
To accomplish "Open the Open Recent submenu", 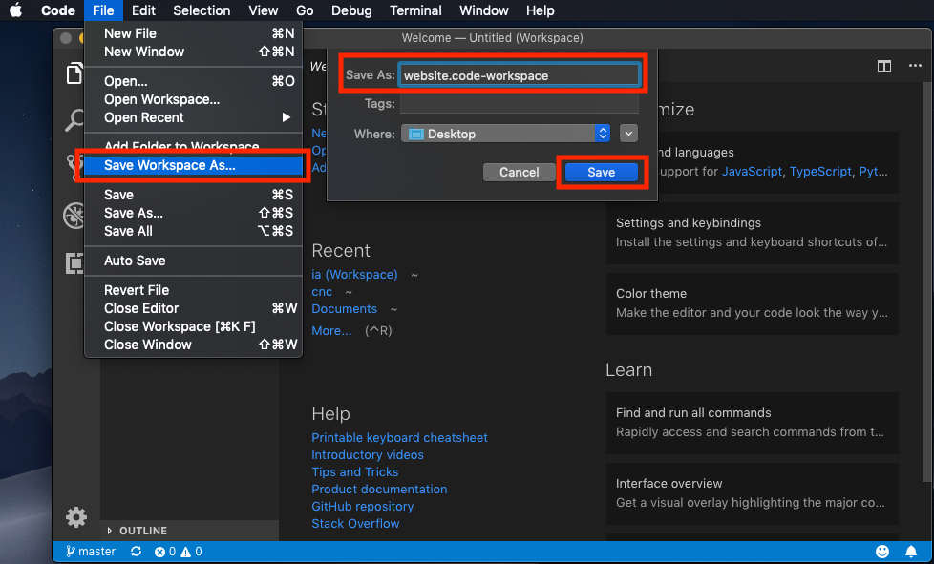I will click(194, 117).
